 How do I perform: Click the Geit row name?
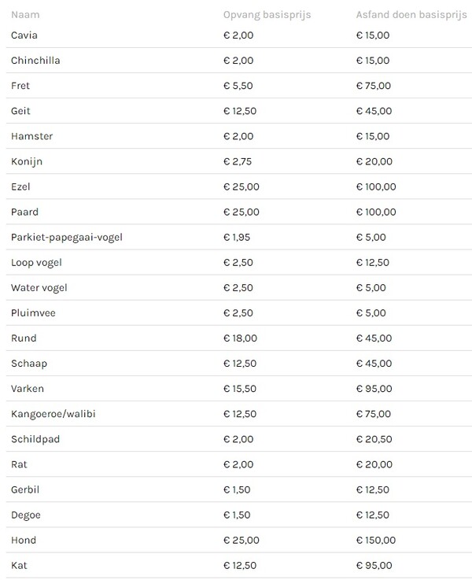pos(20,111)
